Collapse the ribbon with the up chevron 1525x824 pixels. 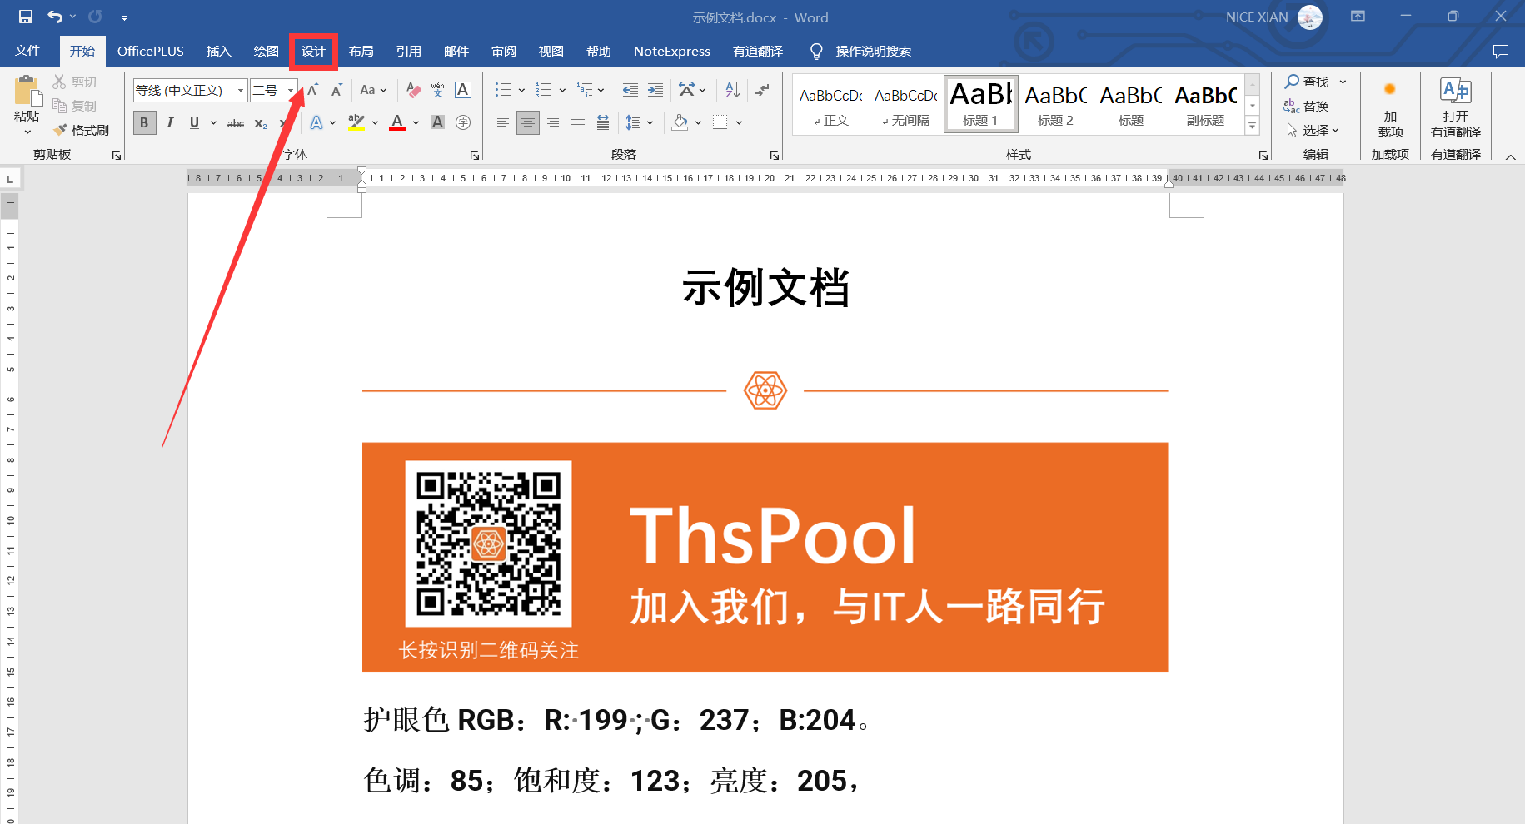point(1510,156)
